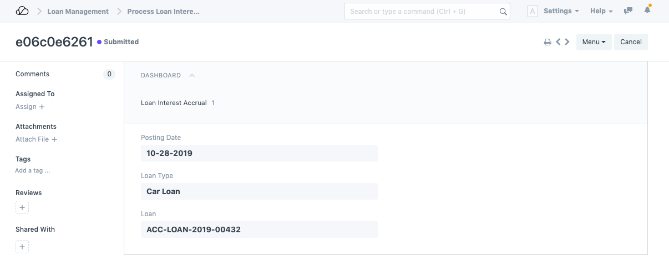Open the Settings dropdown
The width and height of the screenshot is (669, 266).
561,11
